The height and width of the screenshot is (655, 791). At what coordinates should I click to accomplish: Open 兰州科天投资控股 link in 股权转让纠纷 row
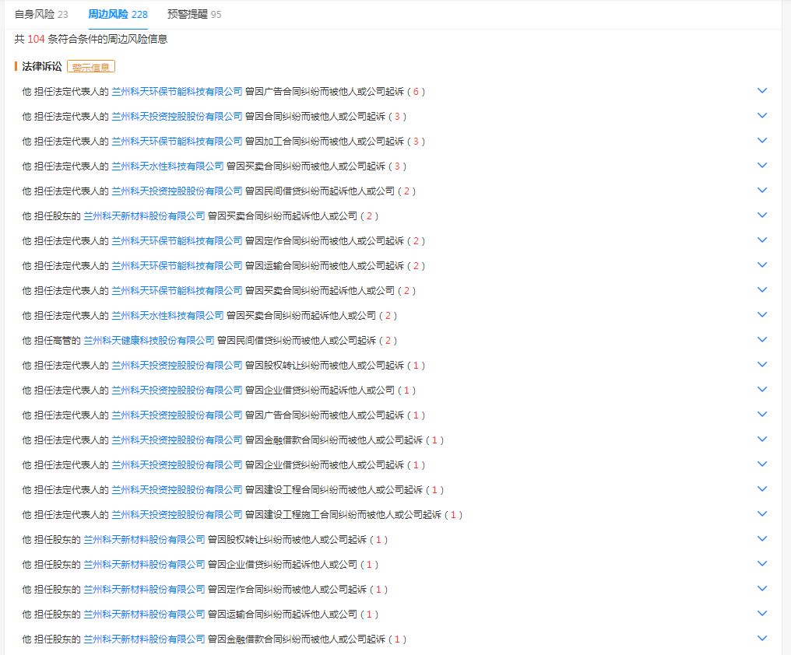coord(177,365)
